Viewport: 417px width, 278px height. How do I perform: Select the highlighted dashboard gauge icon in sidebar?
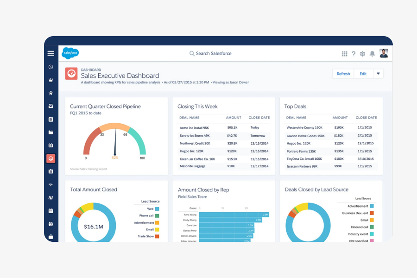click(x=51, y=158)
